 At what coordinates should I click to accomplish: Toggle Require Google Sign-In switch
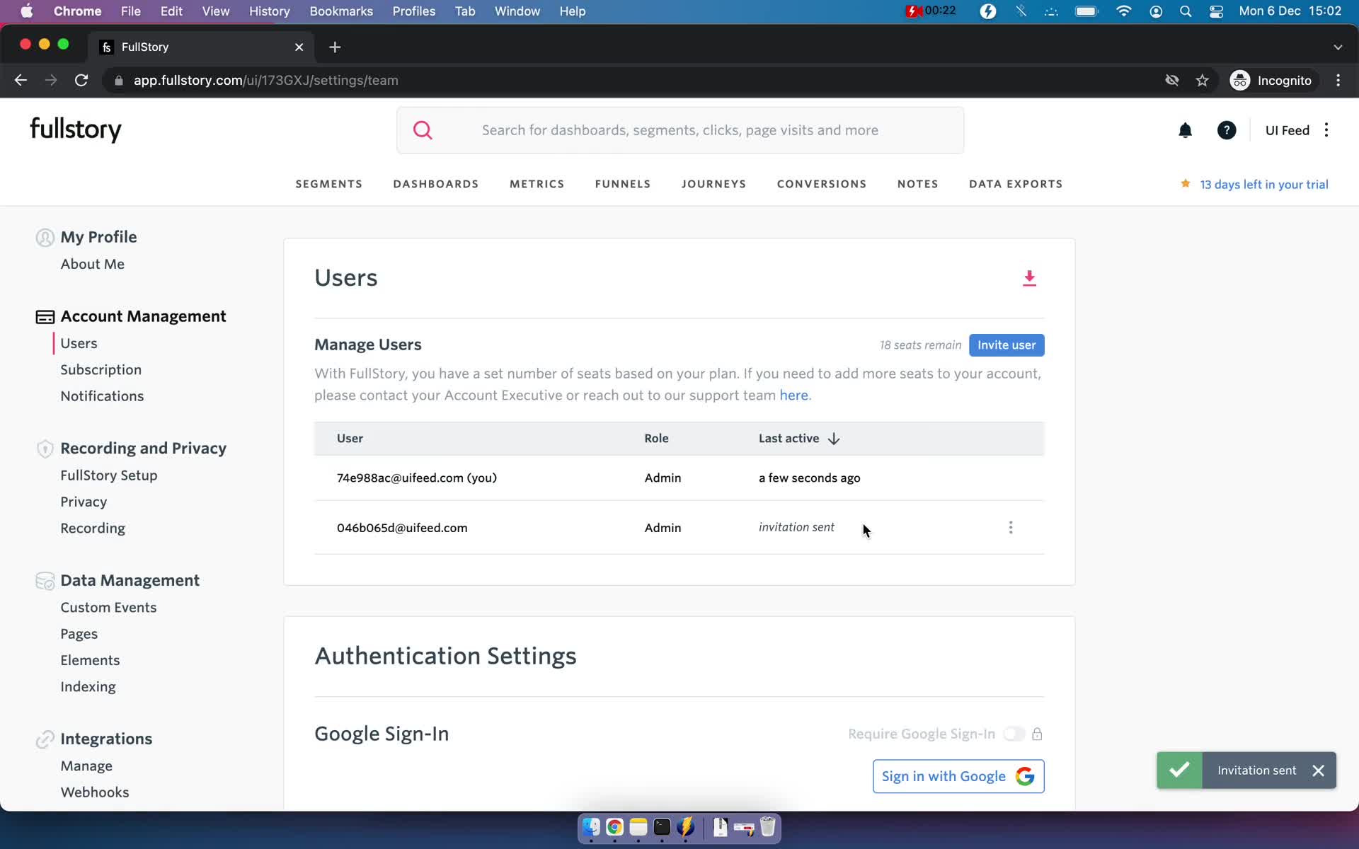point(1014,734)
